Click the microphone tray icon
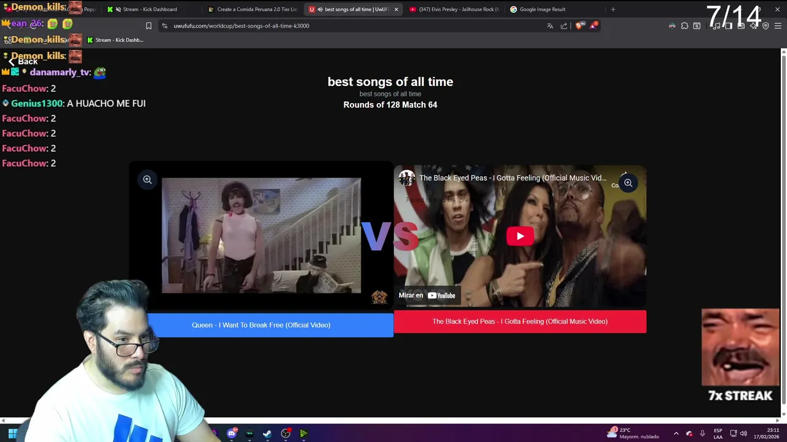This screenshot has height=442, width=787. point(702,433)
